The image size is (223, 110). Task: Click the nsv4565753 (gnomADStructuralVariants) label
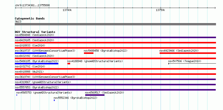(x=44, y=93)
